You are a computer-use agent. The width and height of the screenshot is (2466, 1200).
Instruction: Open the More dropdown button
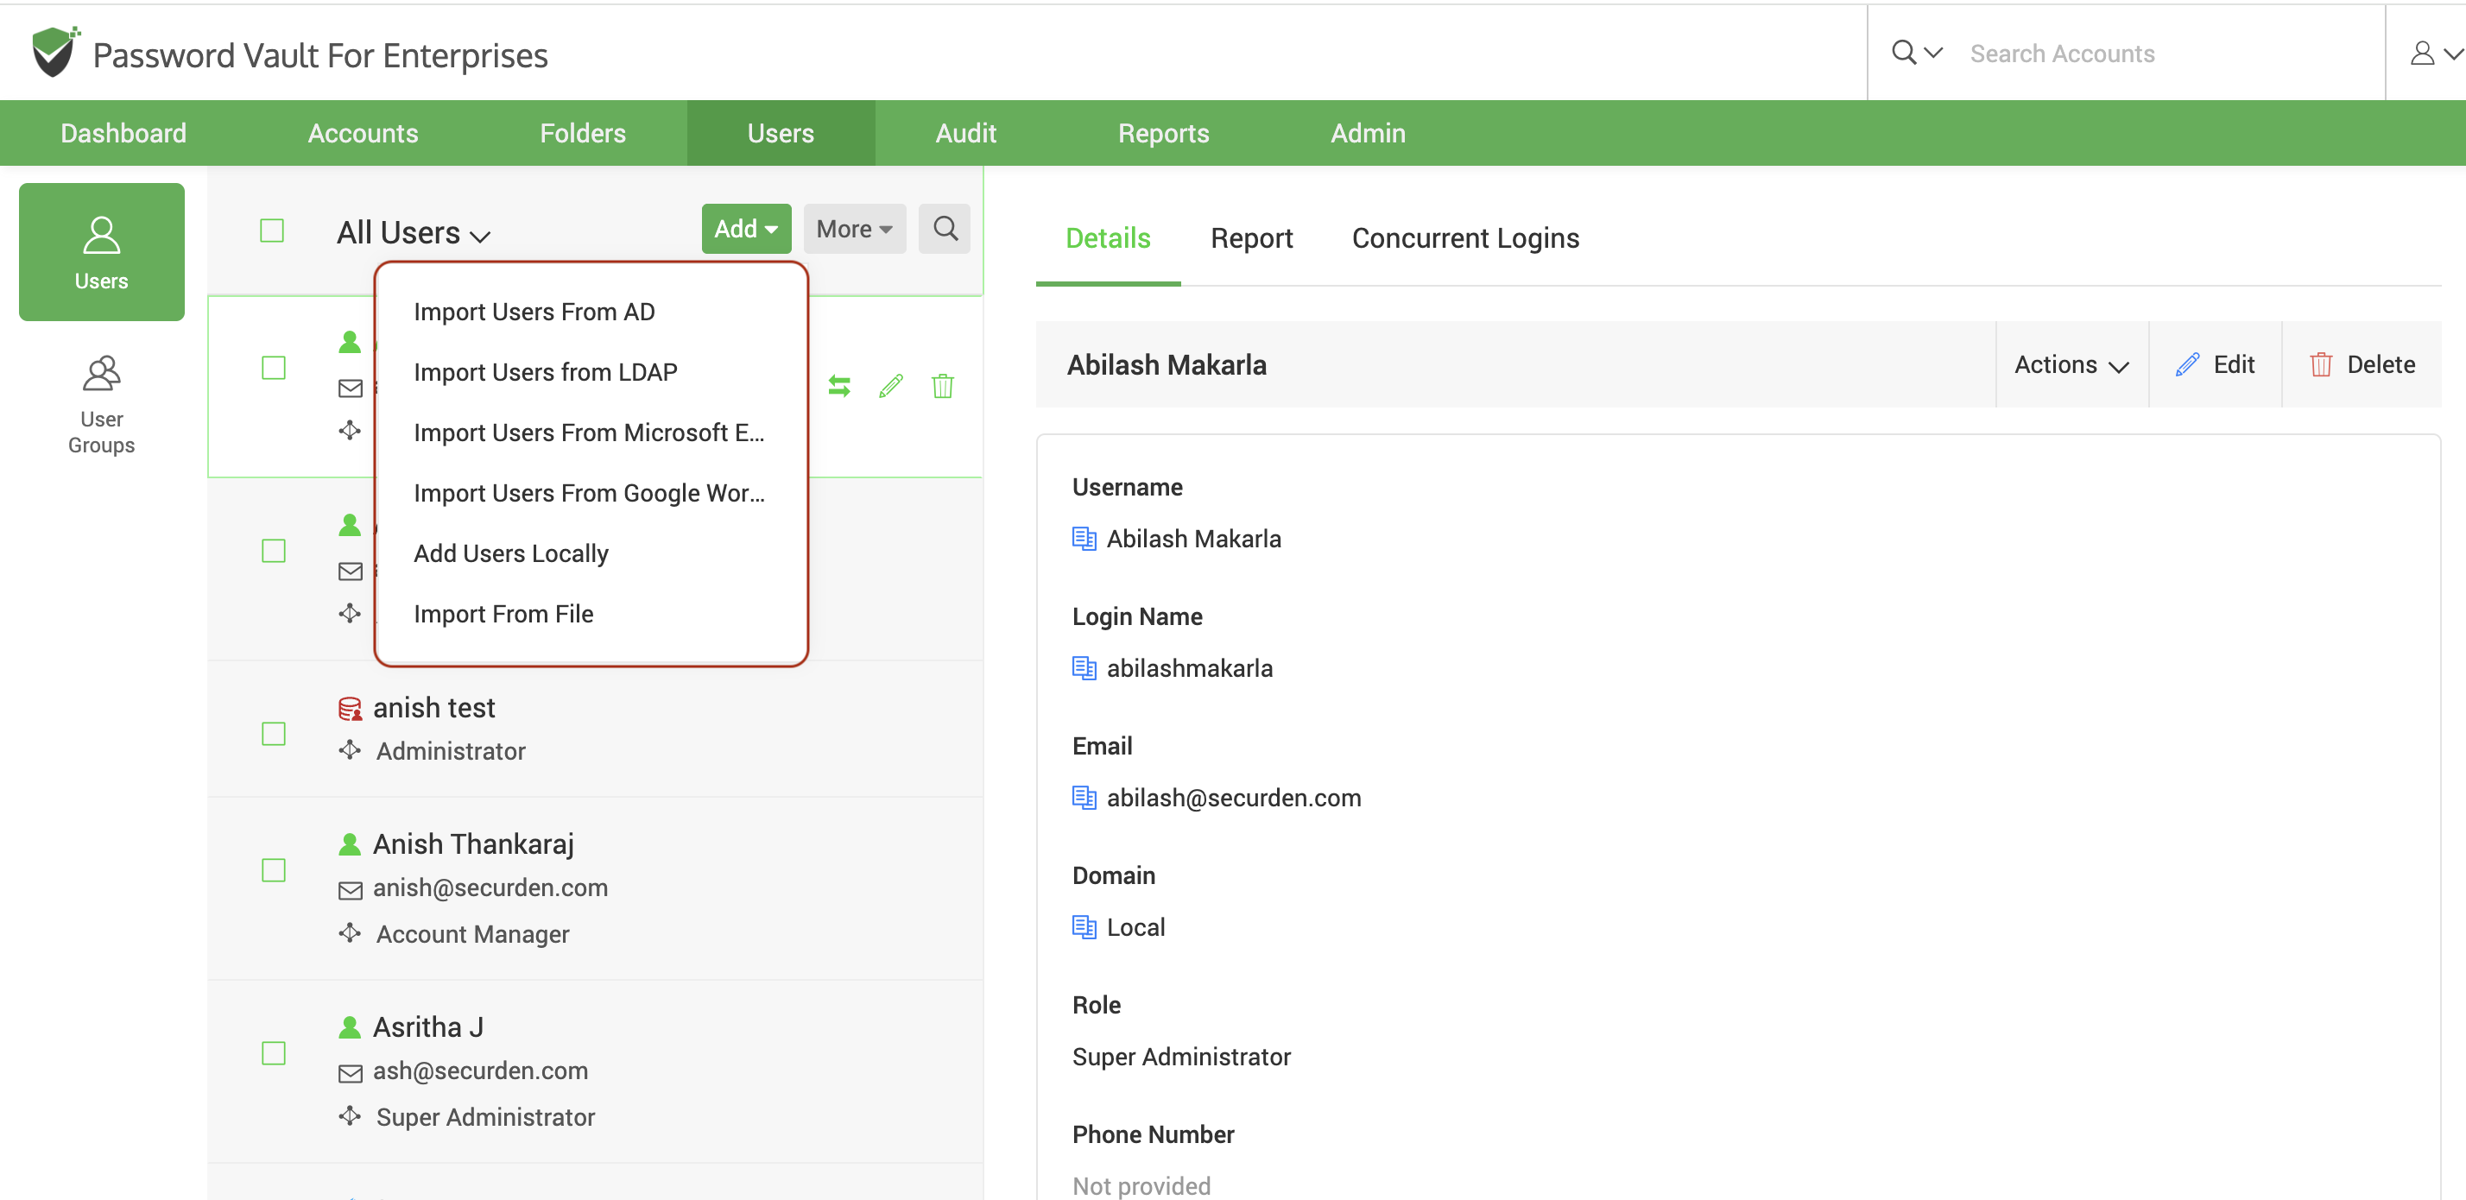coord(854,229)
